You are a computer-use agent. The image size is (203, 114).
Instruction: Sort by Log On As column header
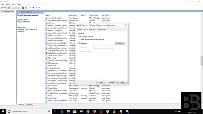105,15
